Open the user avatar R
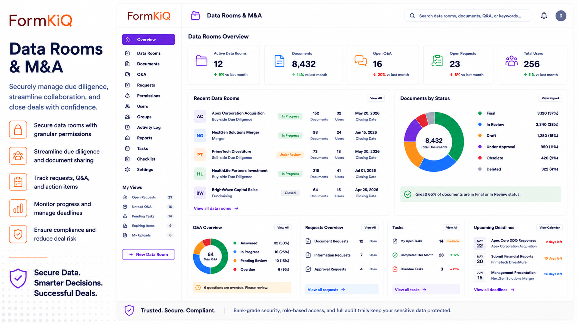The image size is (577, 324). [561, 16]
